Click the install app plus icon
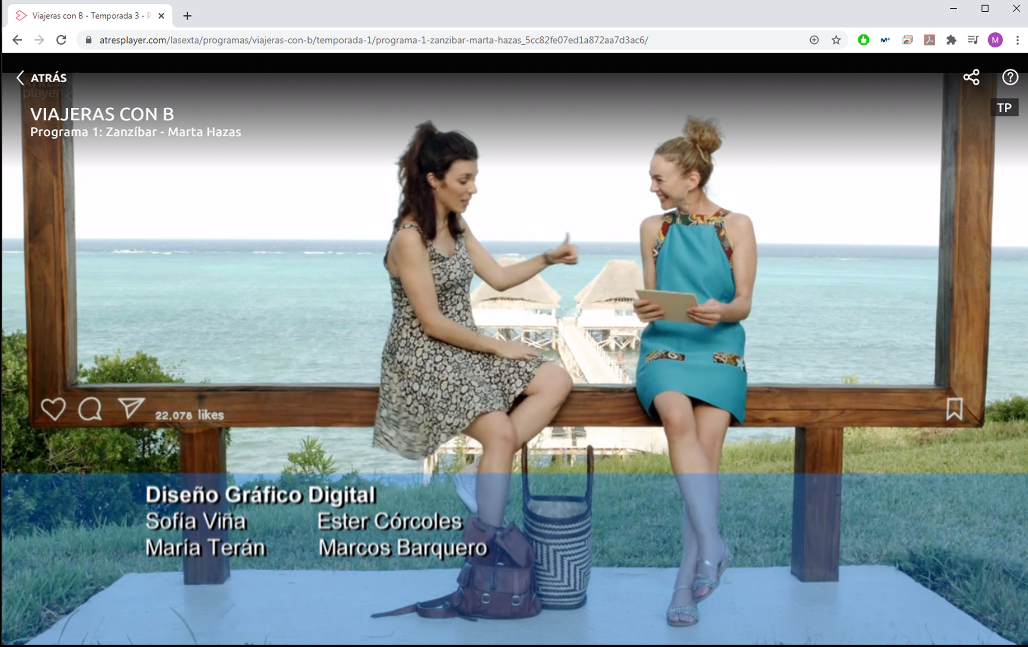The height and width of the screenshot is (647, 1028). (x=814, y=40)
